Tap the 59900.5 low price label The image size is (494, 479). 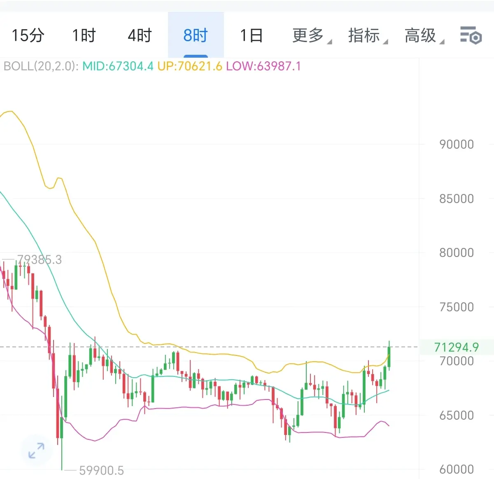101,470
